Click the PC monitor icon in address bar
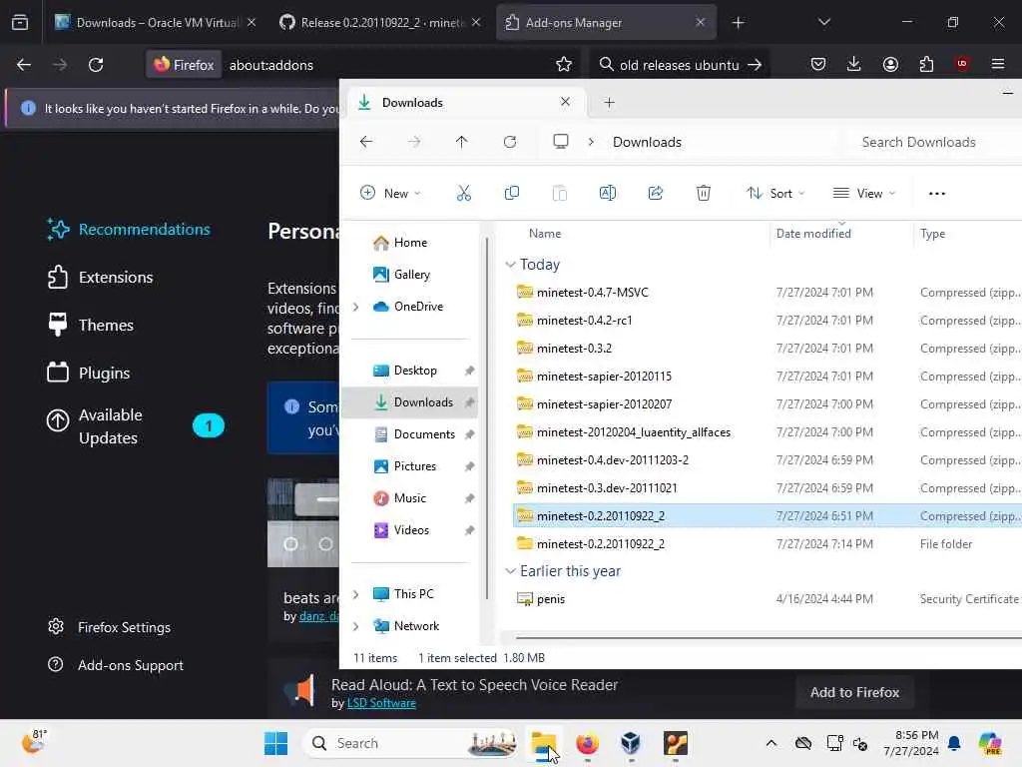 click(561, 142)
